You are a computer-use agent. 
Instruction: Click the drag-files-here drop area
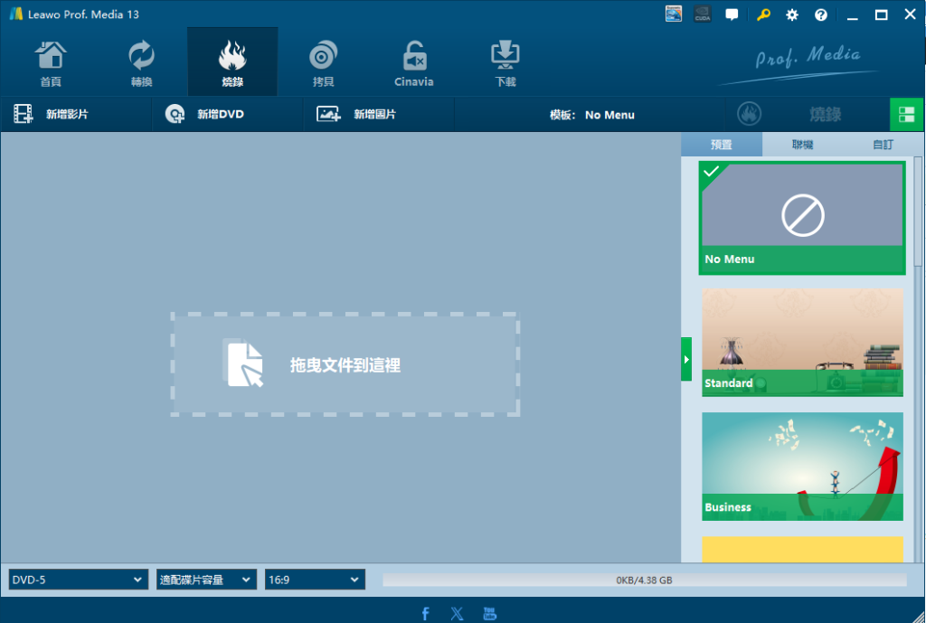click(x=345, y=364)
